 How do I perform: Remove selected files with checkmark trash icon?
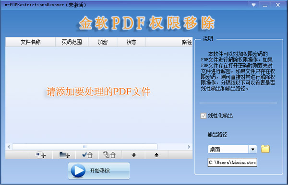tap(87, 155)
